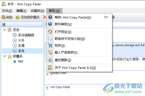Click the update download icon beside 查找更新
145x96 pixels.
point(50,60)
